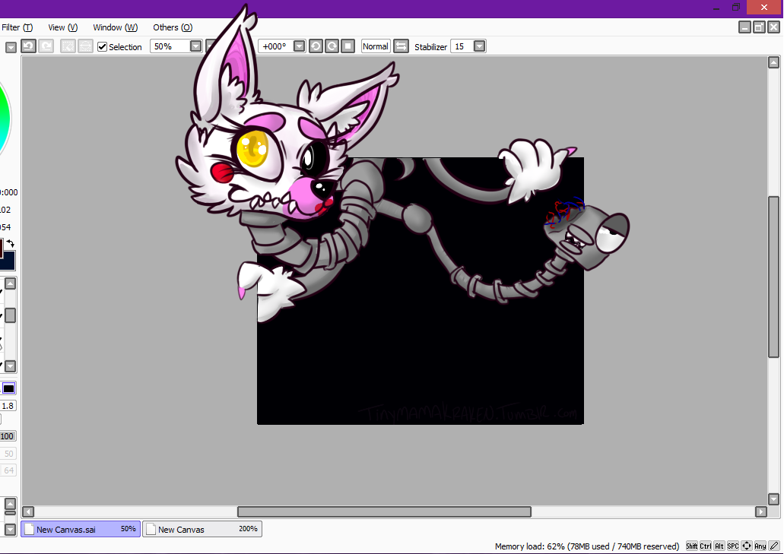The width and height of the screenshot is (784, 554).
Task: Switch to the New Canvas 200% tab
Action: click(x=202, y=529)
